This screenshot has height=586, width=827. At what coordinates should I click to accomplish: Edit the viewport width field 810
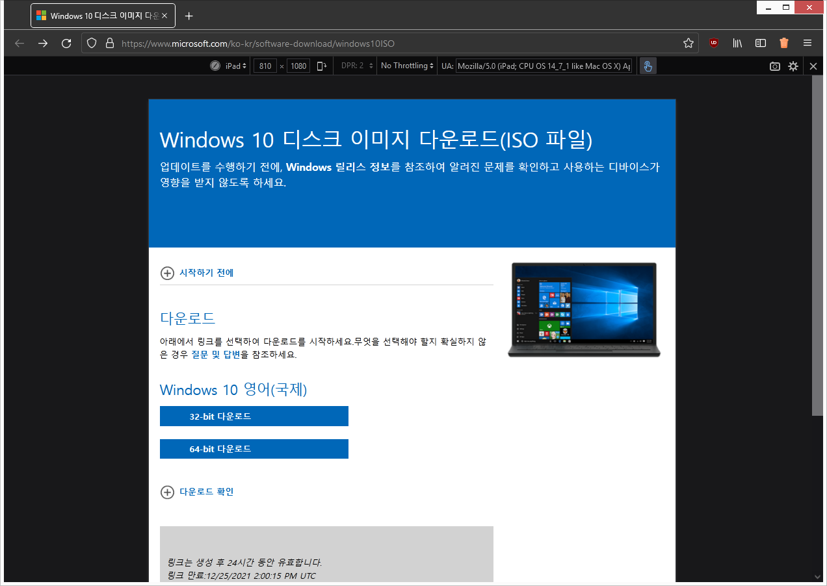click(x=265, y=66)
